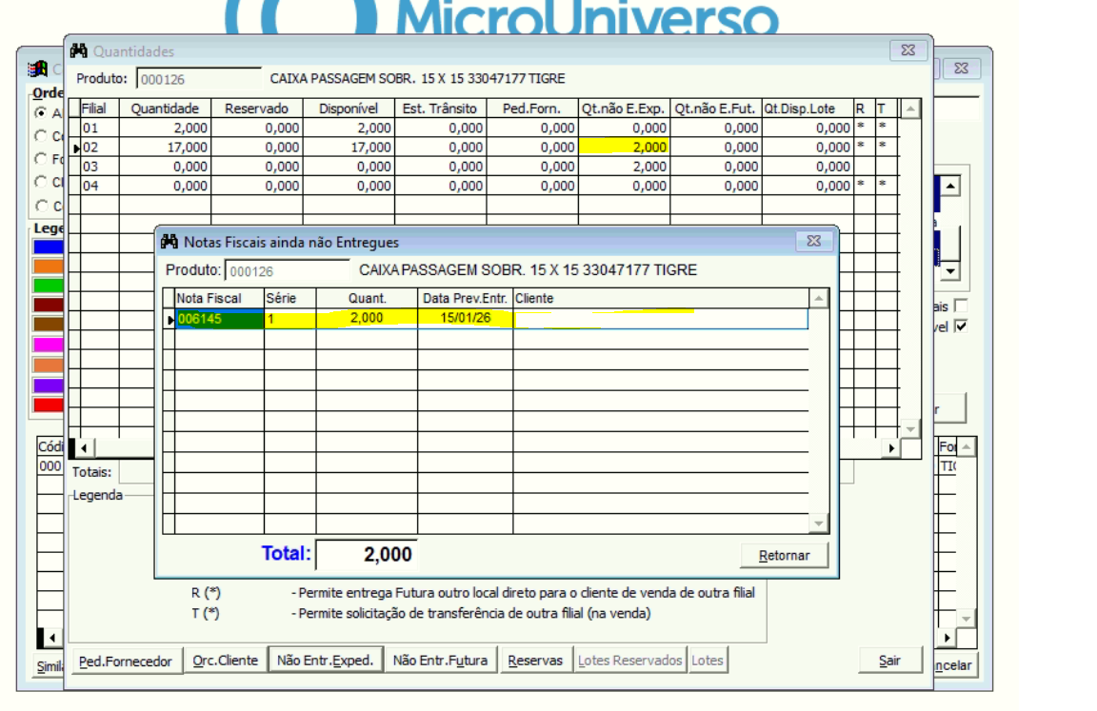Click left scroll arrow of Quantidades grid
The width and height of the screenshot is (1097, 711).
click(x=83, y=447)
